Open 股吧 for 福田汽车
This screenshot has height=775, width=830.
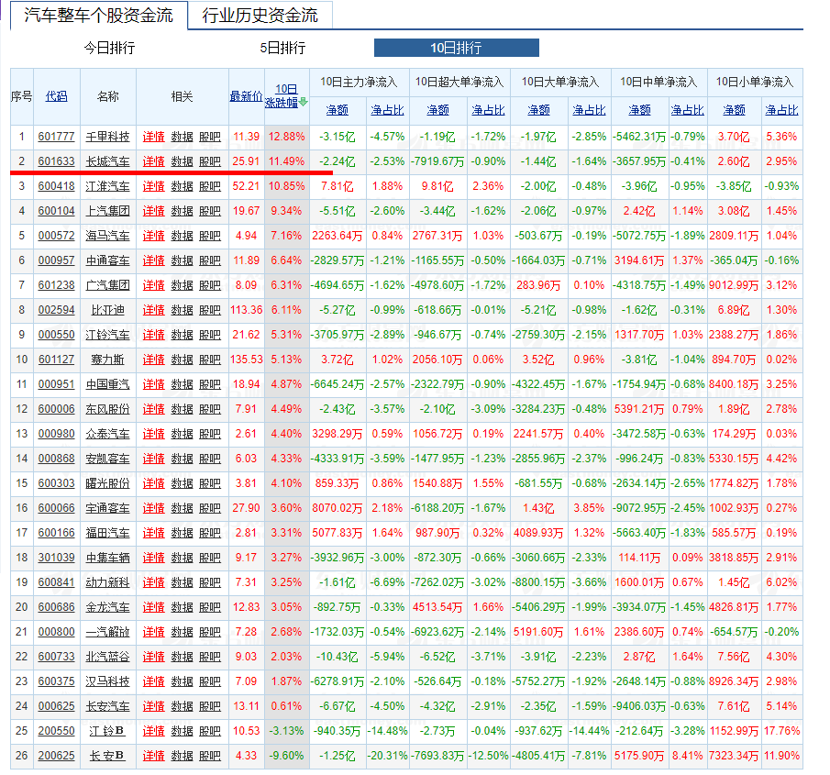click(210, 533)
